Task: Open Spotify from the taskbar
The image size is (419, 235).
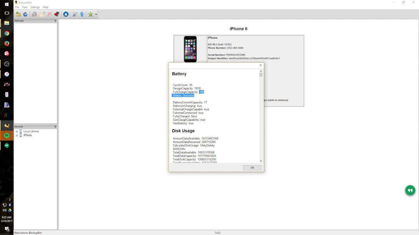Action: [x=7, y=135]
